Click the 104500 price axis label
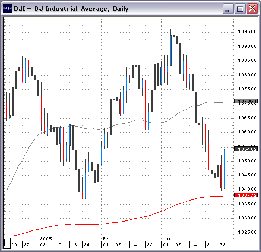Viewport: 261px width, 252px height. (x=247, y=175)
